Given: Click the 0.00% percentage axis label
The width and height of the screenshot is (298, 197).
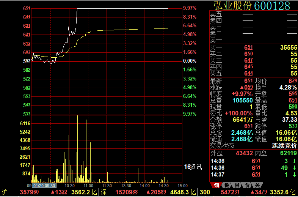Looking at the screenshot, I should pos(190,61).
